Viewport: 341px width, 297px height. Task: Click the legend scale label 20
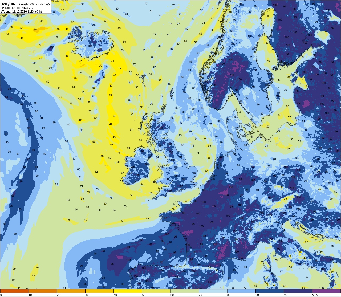point(59,295)
